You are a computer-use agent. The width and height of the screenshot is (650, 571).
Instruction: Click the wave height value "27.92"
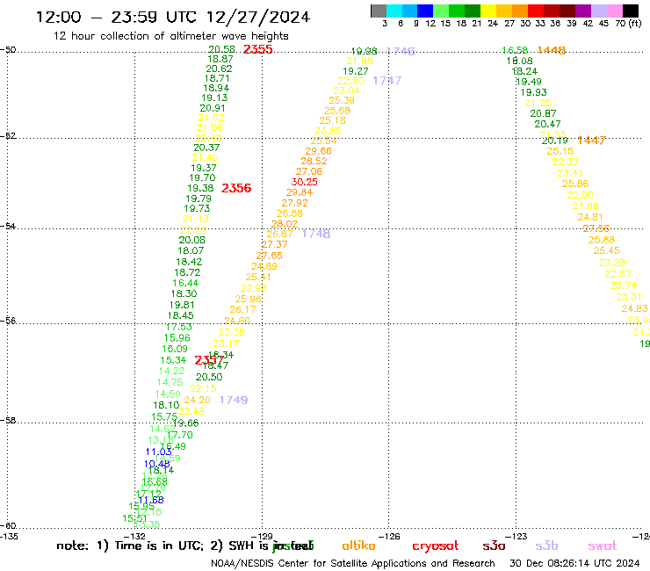click(295, 203)
